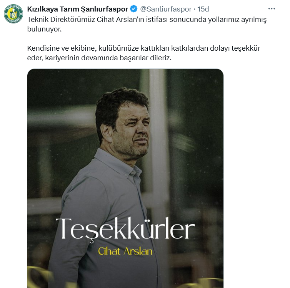Click the tweet's first line about Teknik Direktörümüz

point(147,19)
